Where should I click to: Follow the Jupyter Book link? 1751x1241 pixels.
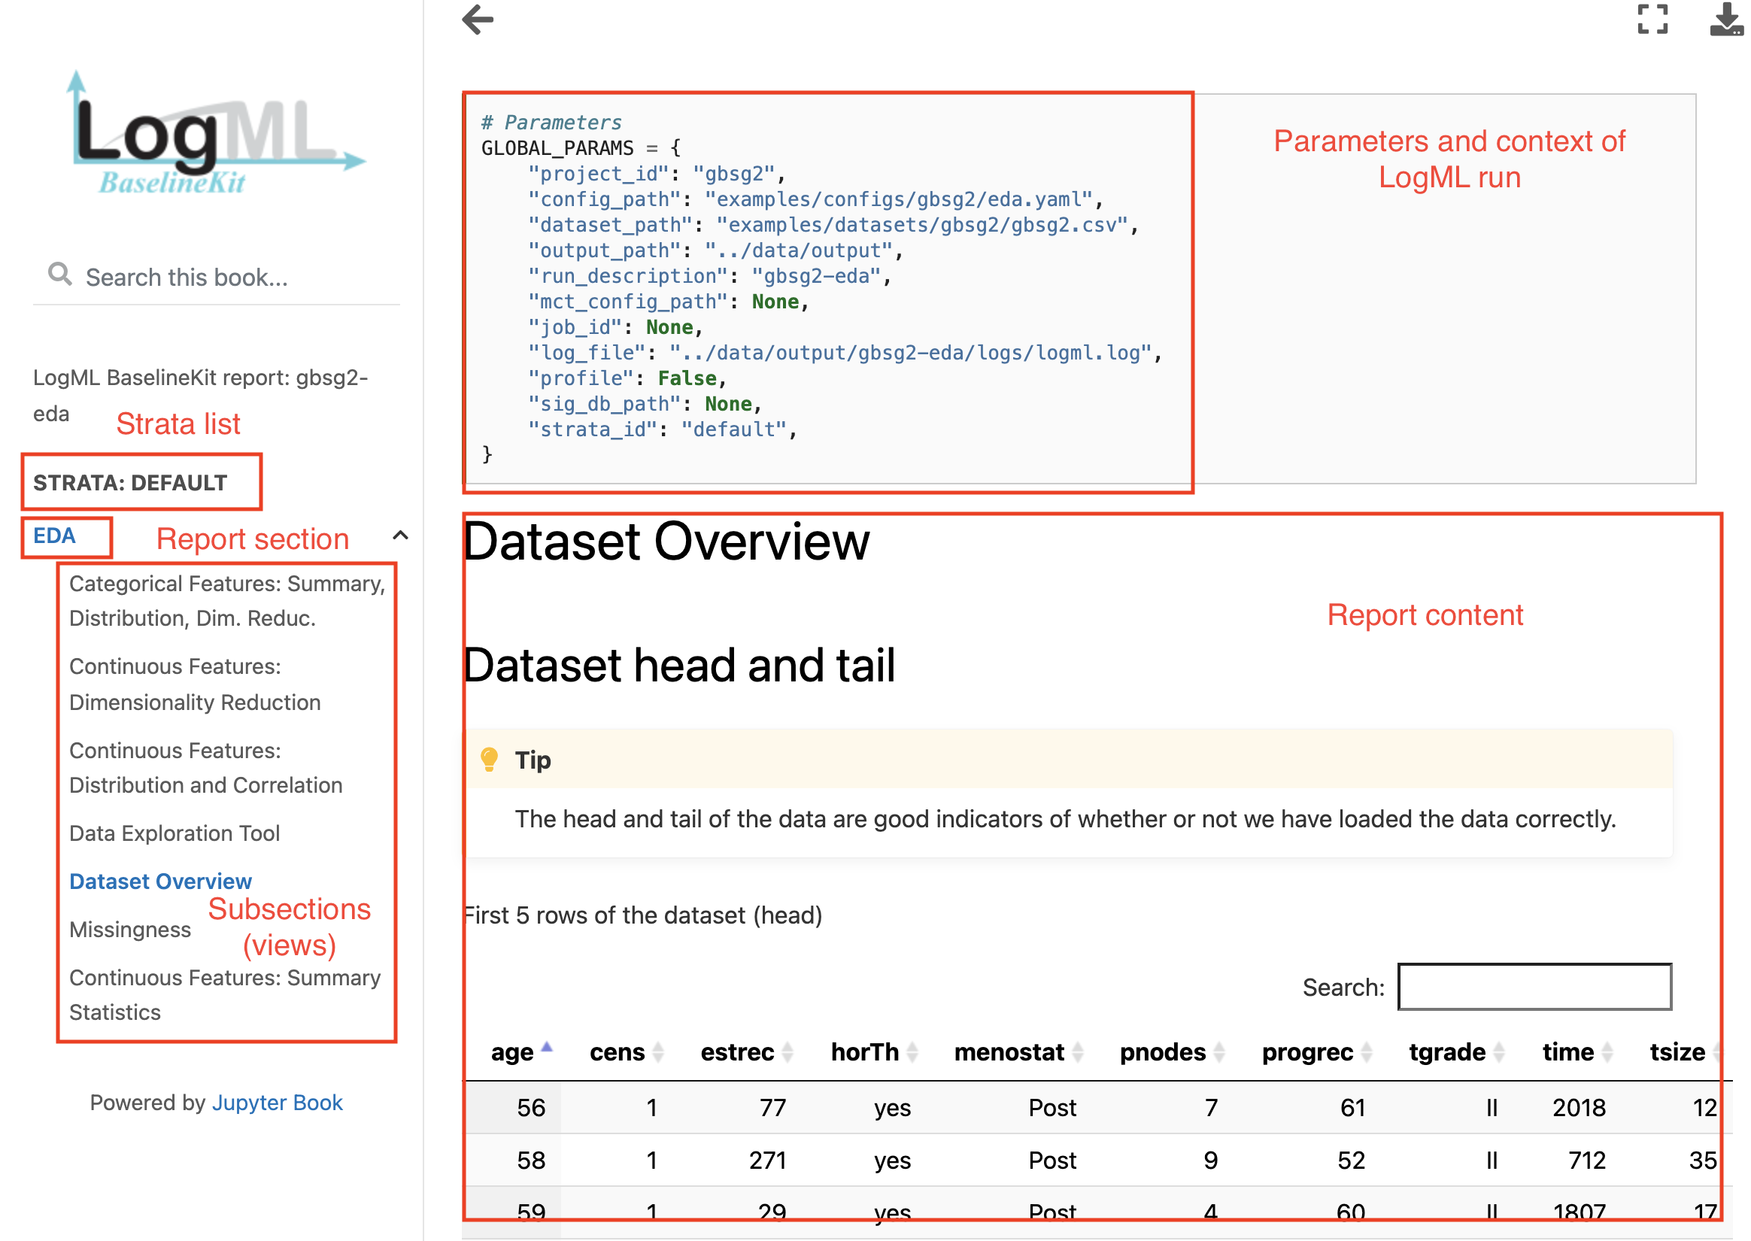point(278,1102)
